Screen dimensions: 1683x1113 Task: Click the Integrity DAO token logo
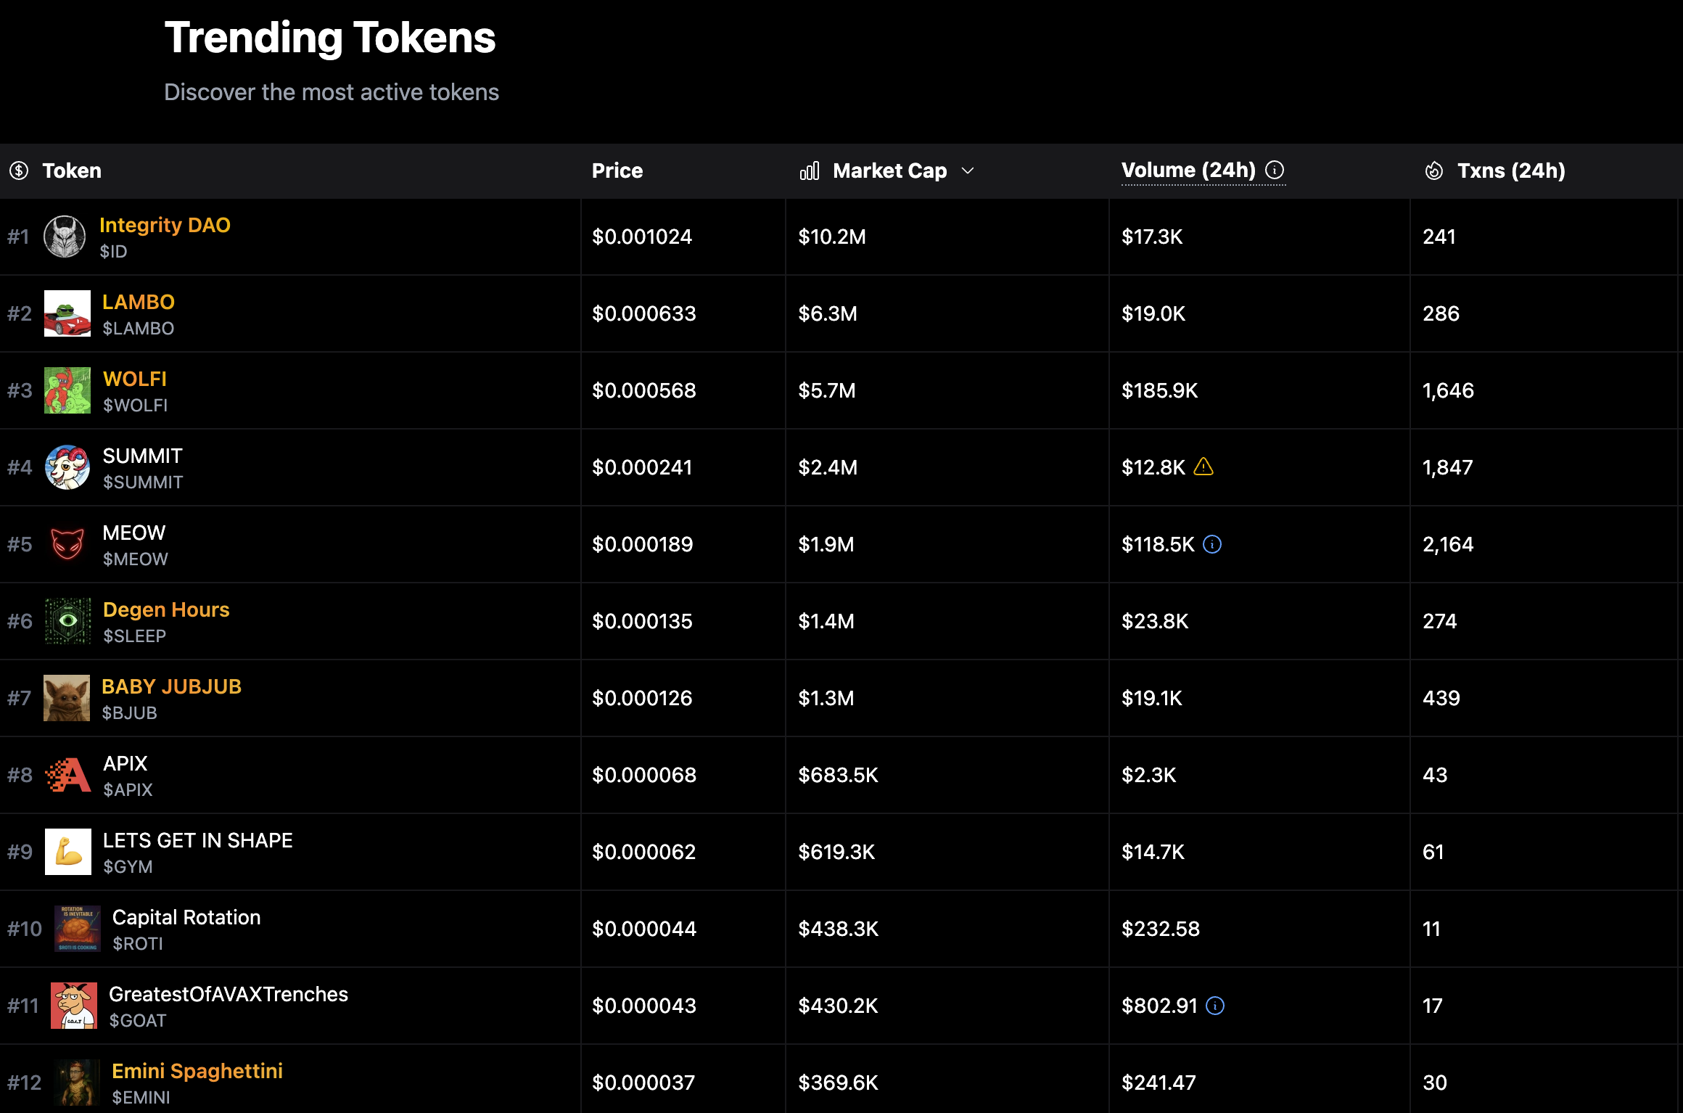(x=65, y=237)
